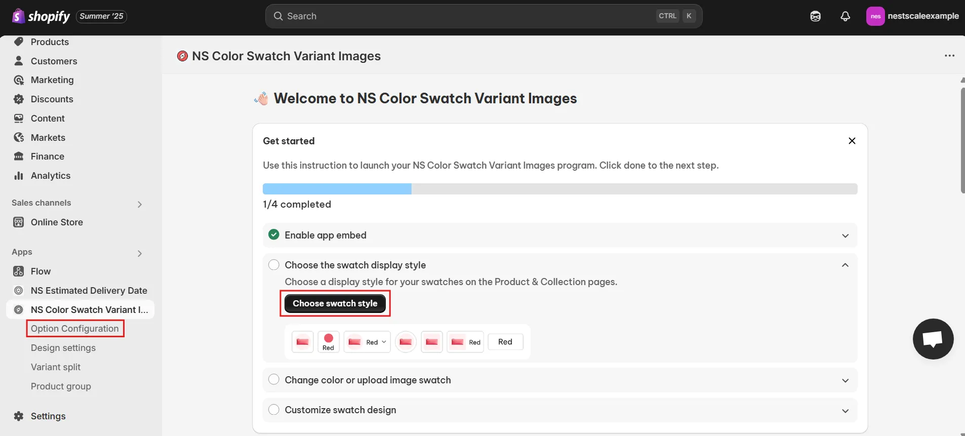
Task: Click the NS Color Swatch sidebar icon
Action: (x=19, y=310)
